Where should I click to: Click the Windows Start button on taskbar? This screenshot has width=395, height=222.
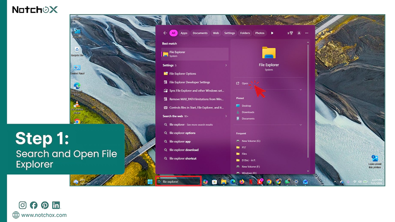(150, 182)
